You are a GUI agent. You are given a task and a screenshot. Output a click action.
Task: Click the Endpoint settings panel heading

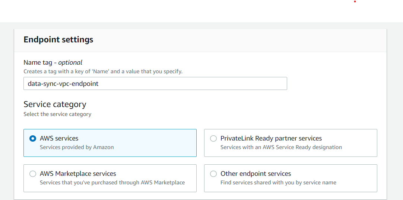point(58,40)
